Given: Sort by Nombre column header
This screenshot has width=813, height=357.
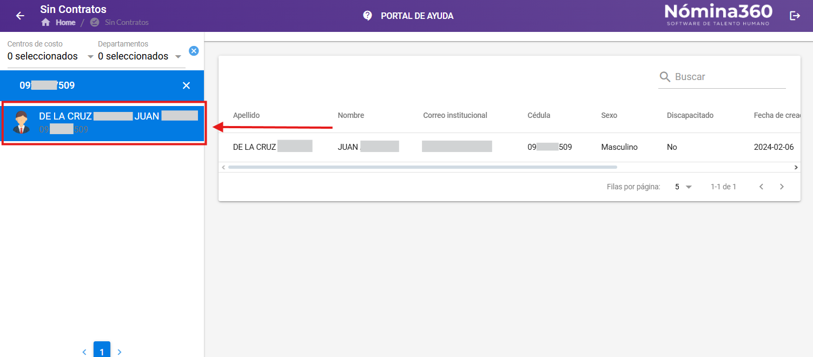Looking at the screenshot, I should click(351, 115).
